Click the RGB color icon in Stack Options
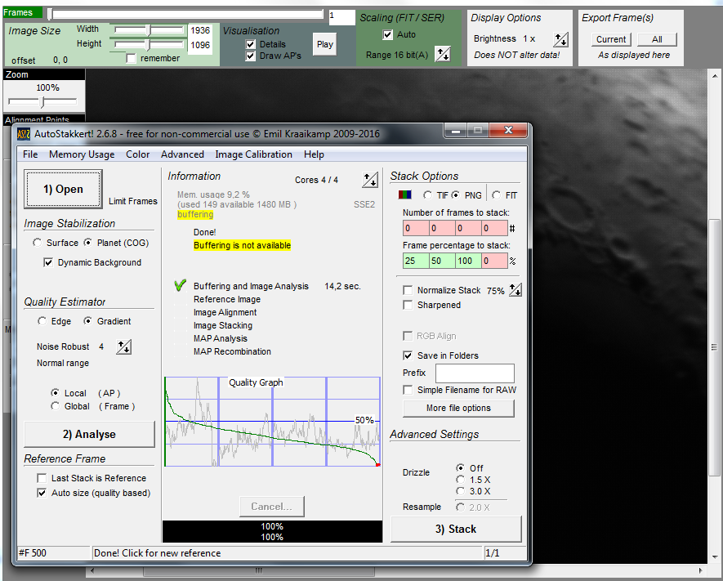Image resolution: width=723 pixels, height=581 pixels. [x=405, y=195]
